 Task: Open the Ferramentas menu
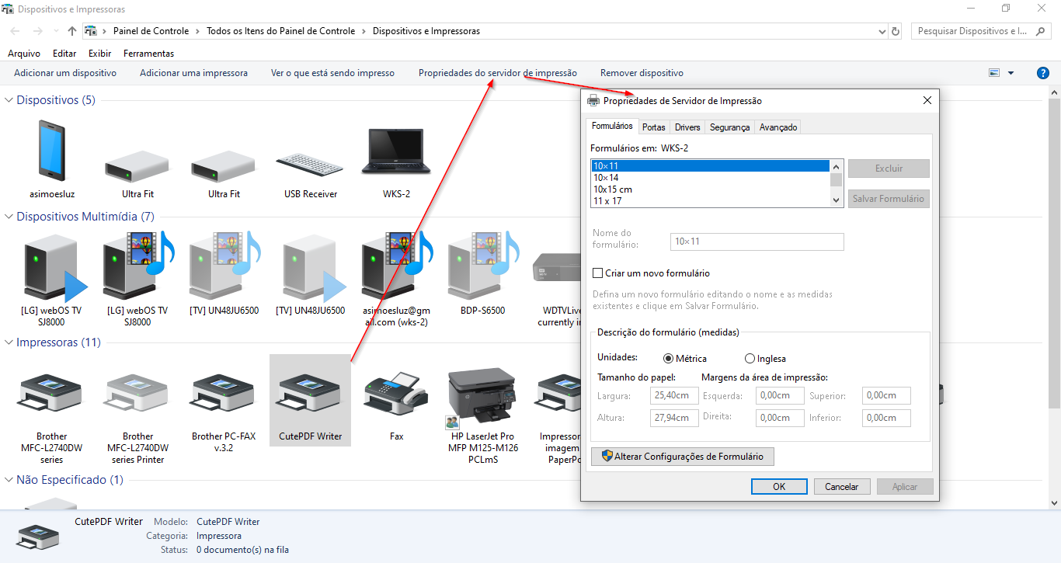point(148,54)
